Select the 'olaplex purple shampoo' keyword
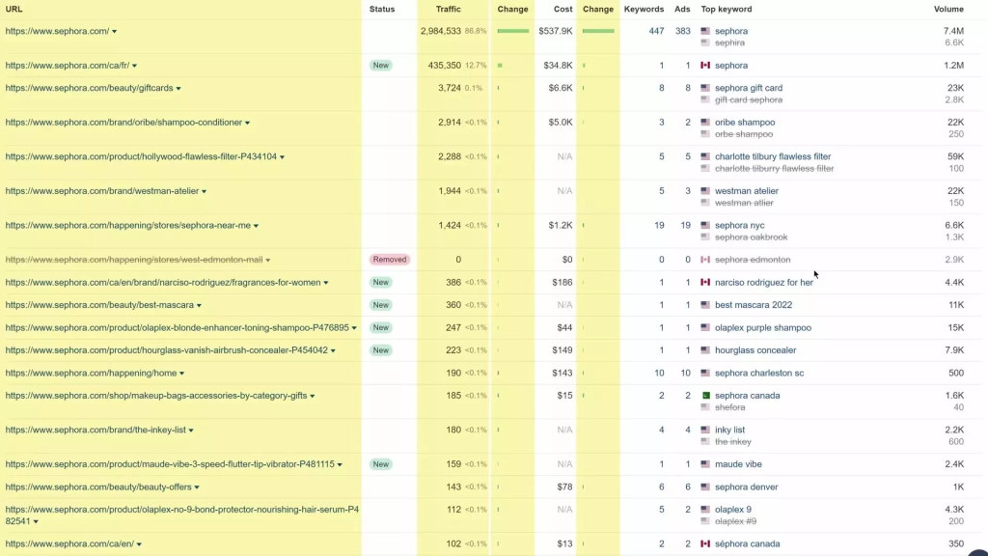This screenshot has height=556, width=988. pyautogui.click(x=763, y=328)
